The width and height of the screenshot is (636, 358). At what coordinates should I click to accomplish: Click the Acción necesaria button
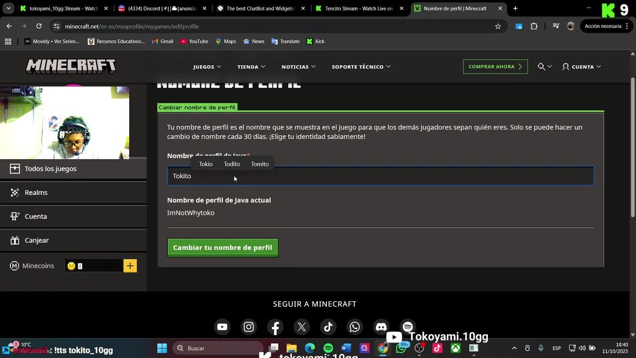603,26
